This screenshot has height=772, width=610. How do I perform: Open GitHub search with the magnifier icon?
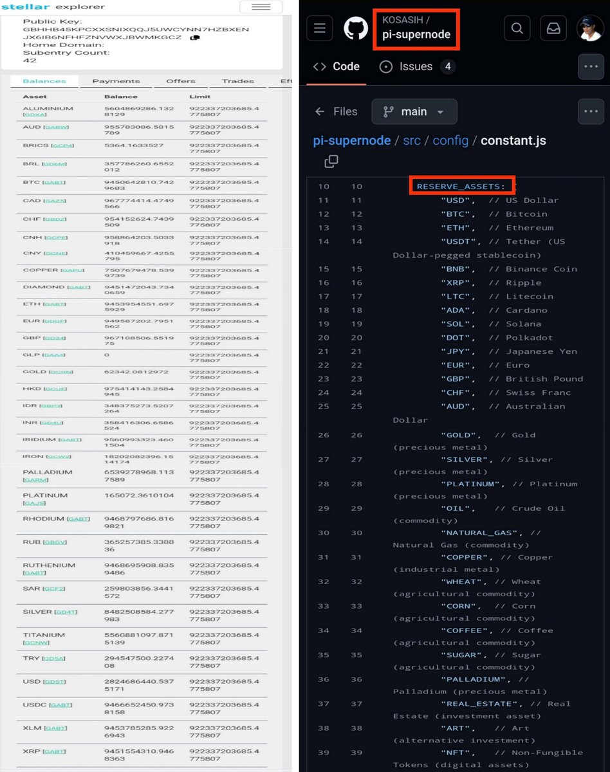tap(517, 28)
